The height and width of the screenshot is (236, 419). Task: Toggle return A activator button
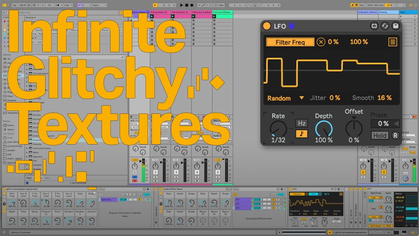[363, 172]
